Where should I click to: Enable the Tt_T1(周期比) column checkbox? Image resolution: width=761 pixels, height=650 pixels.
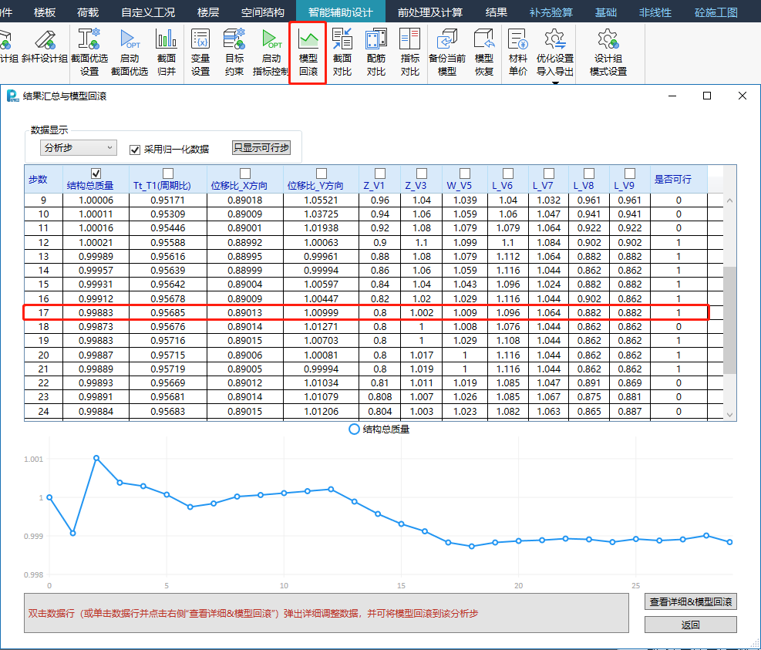pos(168,173)
